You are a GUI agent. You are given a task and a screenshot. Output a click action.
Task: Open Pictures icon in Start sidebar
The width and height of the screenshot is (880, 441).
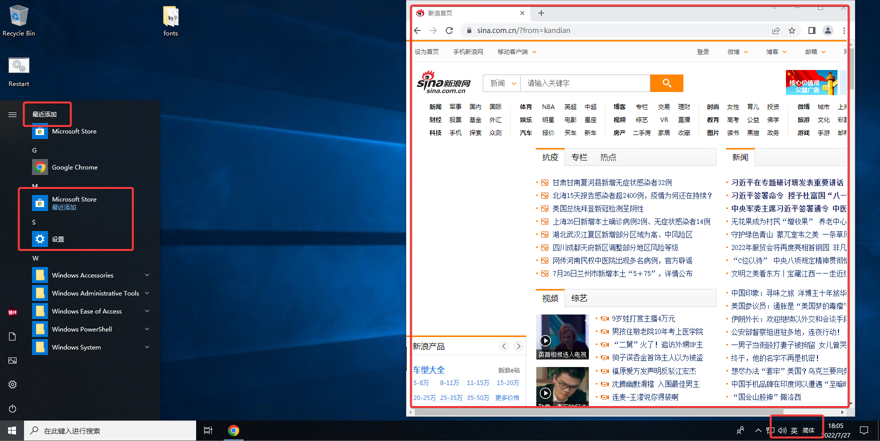(13, 360)
